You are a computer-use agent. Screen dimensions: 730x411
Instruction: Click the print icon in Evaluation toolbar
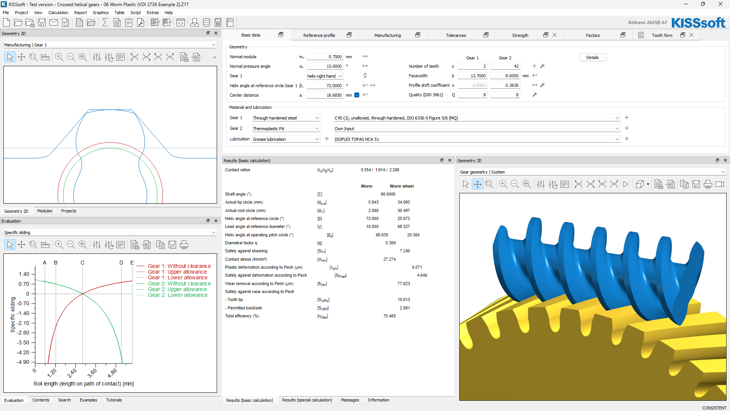pyautogui.click(x=184, y=245)
